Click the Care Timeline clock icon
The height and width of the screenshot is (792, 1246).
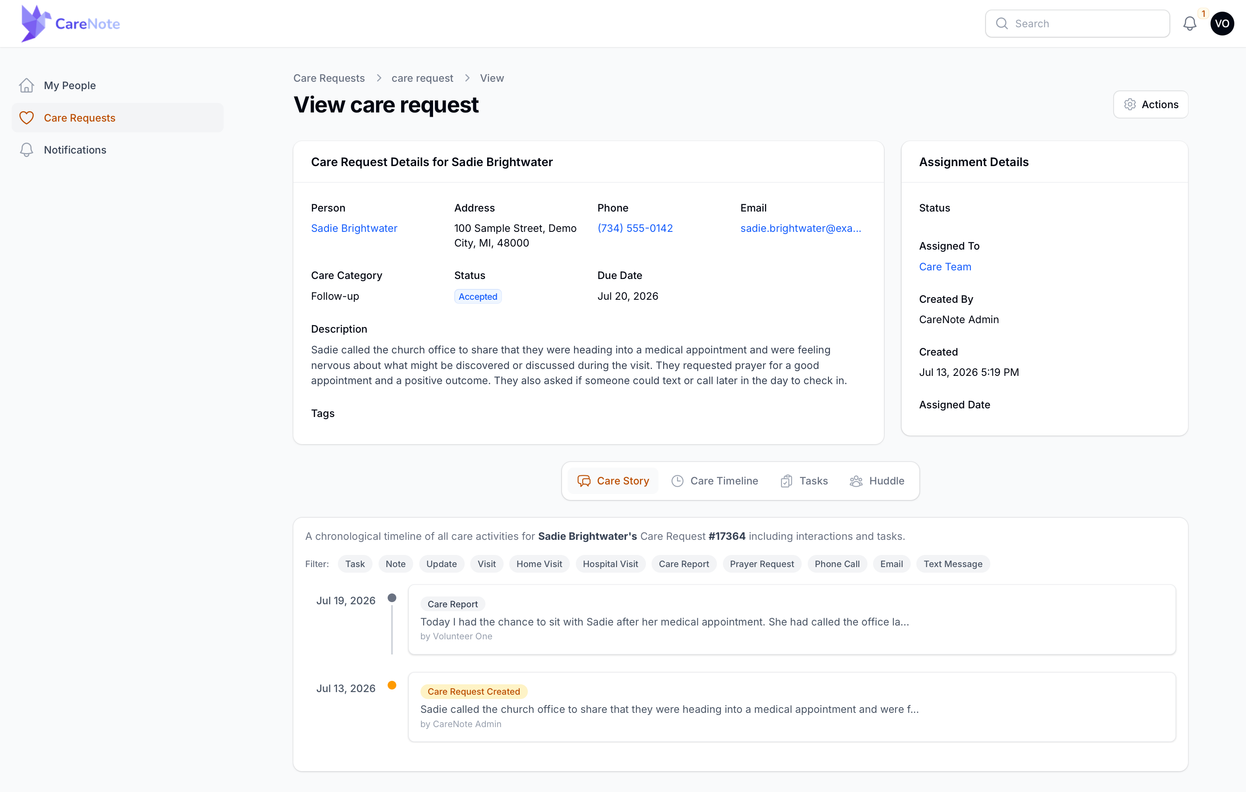click(x=678, y=481)
